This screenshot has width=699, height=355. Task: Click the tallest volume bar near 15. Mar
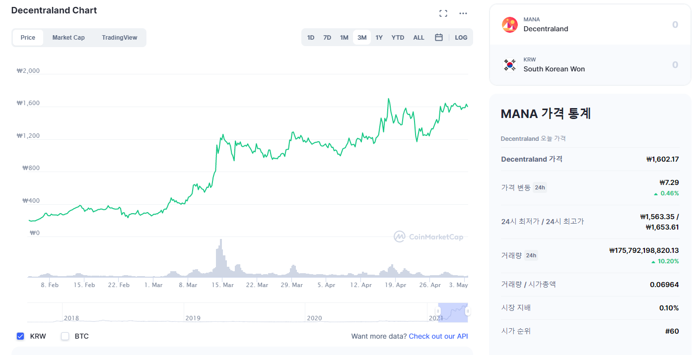click(220, 258)
